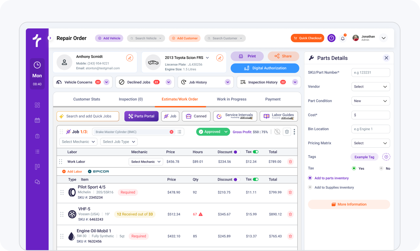420x251 pixels.
Task: Expand the Vehicle Concerns dropdown
Action: click(x=107, y=82)
